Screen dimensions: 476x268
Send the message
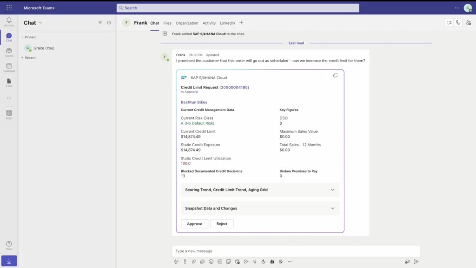pos(416,262)
